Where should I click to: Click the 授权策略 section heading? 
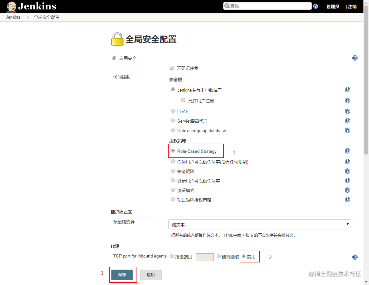point(178,141)
